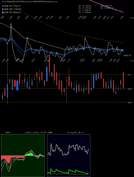Viewport: 134px width, 177px height.
Task: Click the ADX '(14 day) 32, +20, -11' text
Action: coord(75,132)
